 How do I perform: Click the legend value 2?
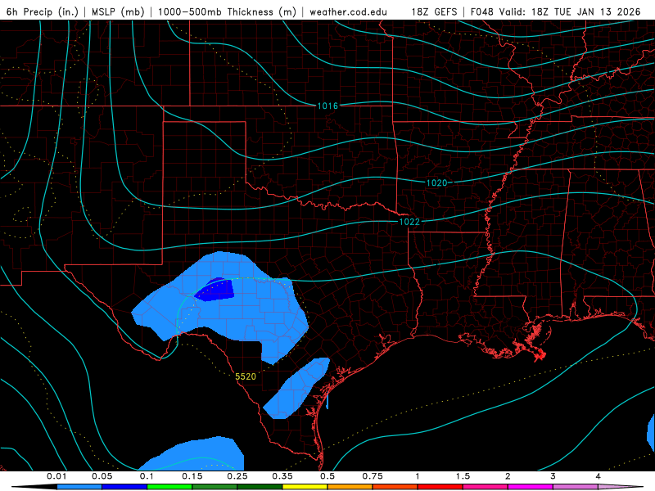point(508,476)
